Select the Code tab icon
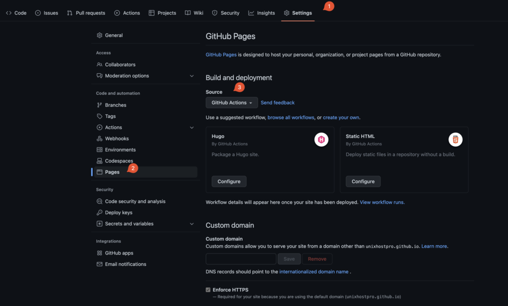The image size is (508, 306). click(7, 12)
